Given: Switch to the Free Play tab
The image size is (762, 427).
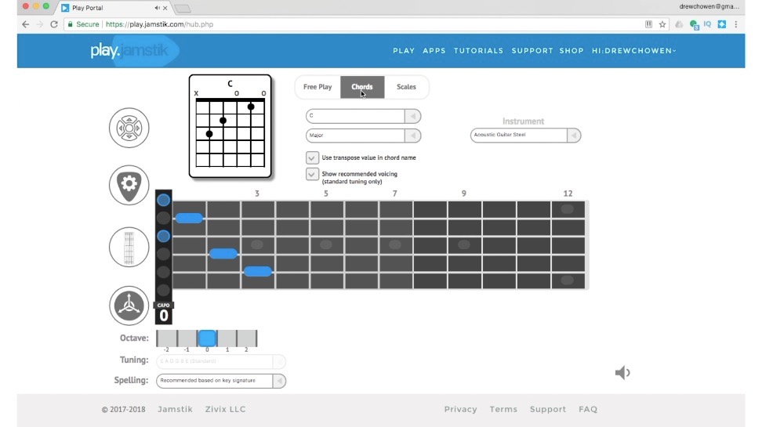Looking at the screenshot, I should tap(317, 87).
